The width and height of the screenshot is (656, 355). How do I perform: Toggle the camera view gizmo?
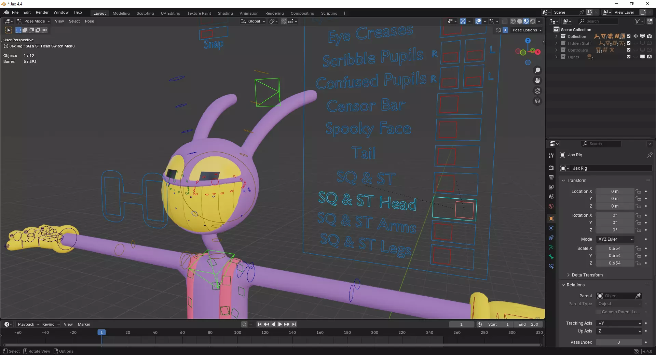537,91
